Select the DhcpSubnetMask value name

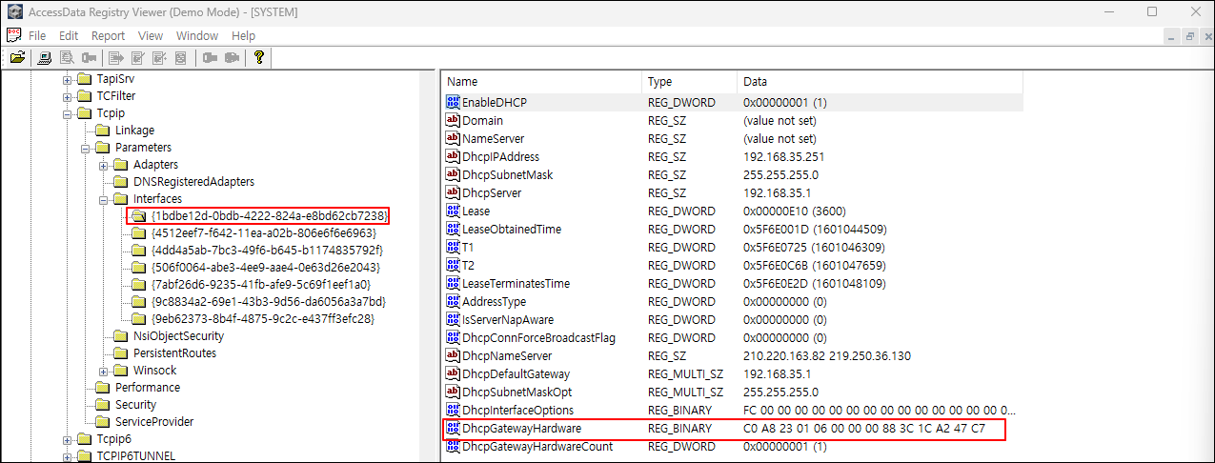[x=507, y=174]
